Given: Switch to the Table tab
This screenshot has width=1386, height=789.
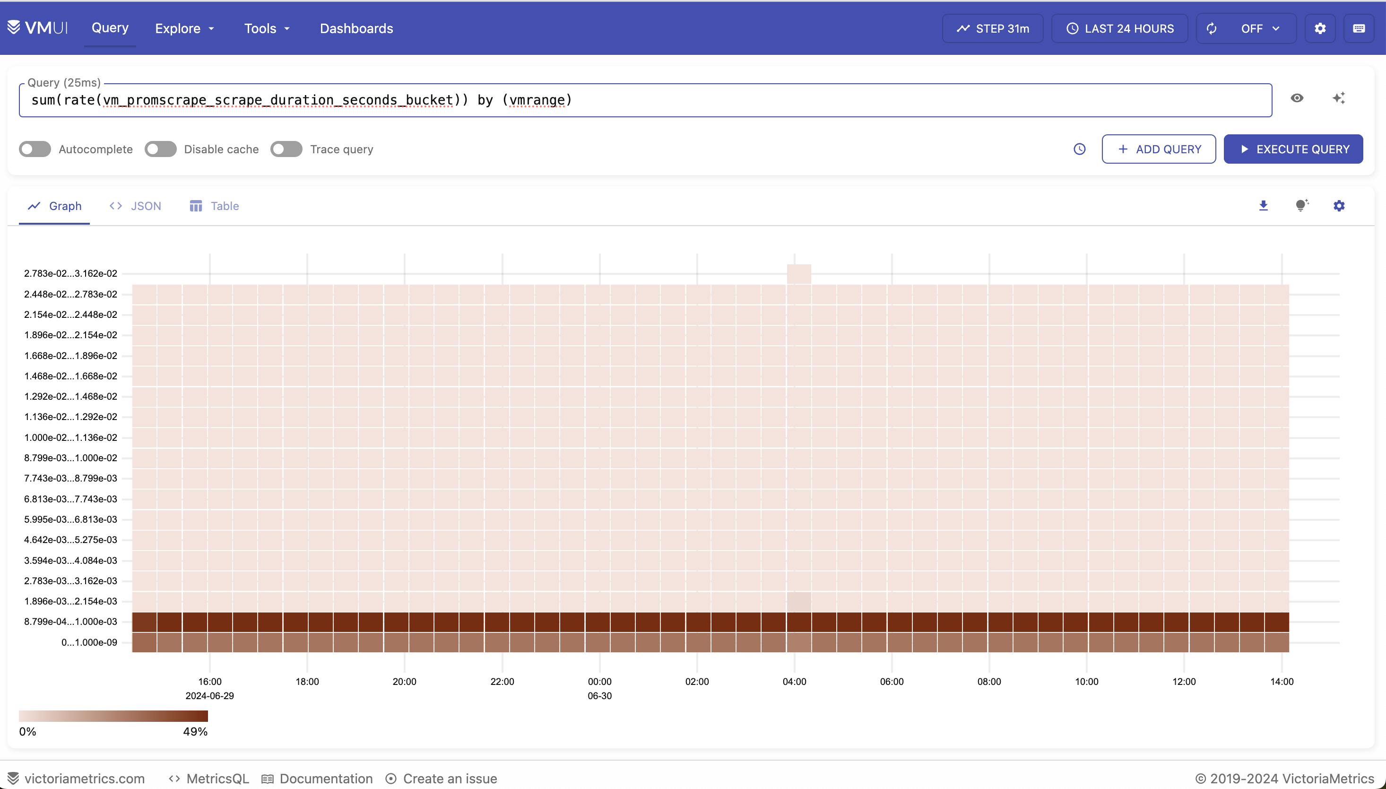Looking at the screenshot, I should point(215,206).
